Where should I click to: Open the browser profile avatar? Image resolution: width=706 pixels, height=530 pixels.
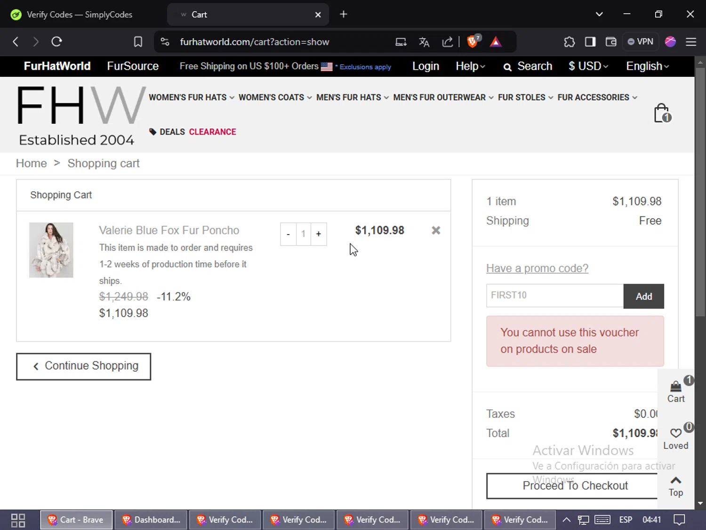pyautogui.click(x=670, y=41)
